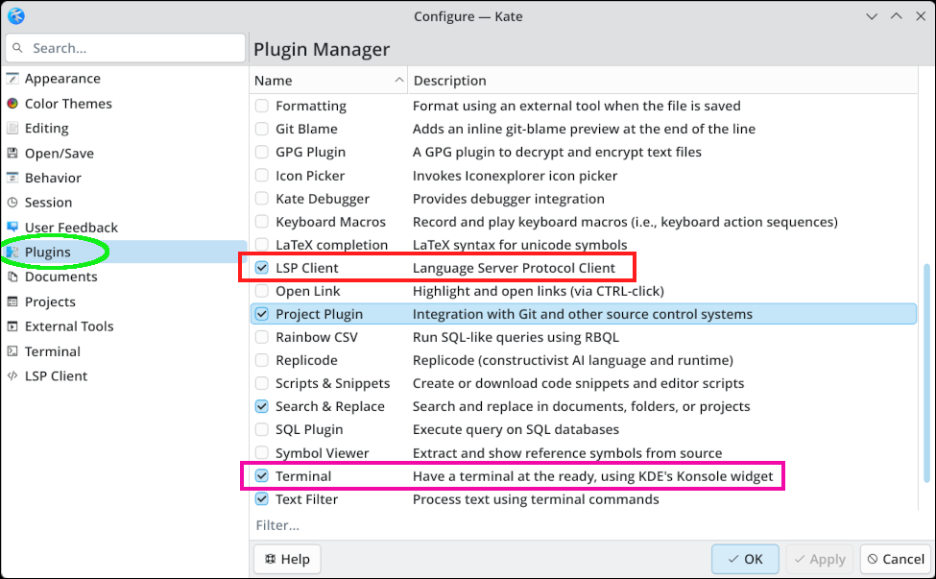The height and width of the screenshot is (579, 936).
Task: Open the Appearance settings page
Action: click(126, 78)
